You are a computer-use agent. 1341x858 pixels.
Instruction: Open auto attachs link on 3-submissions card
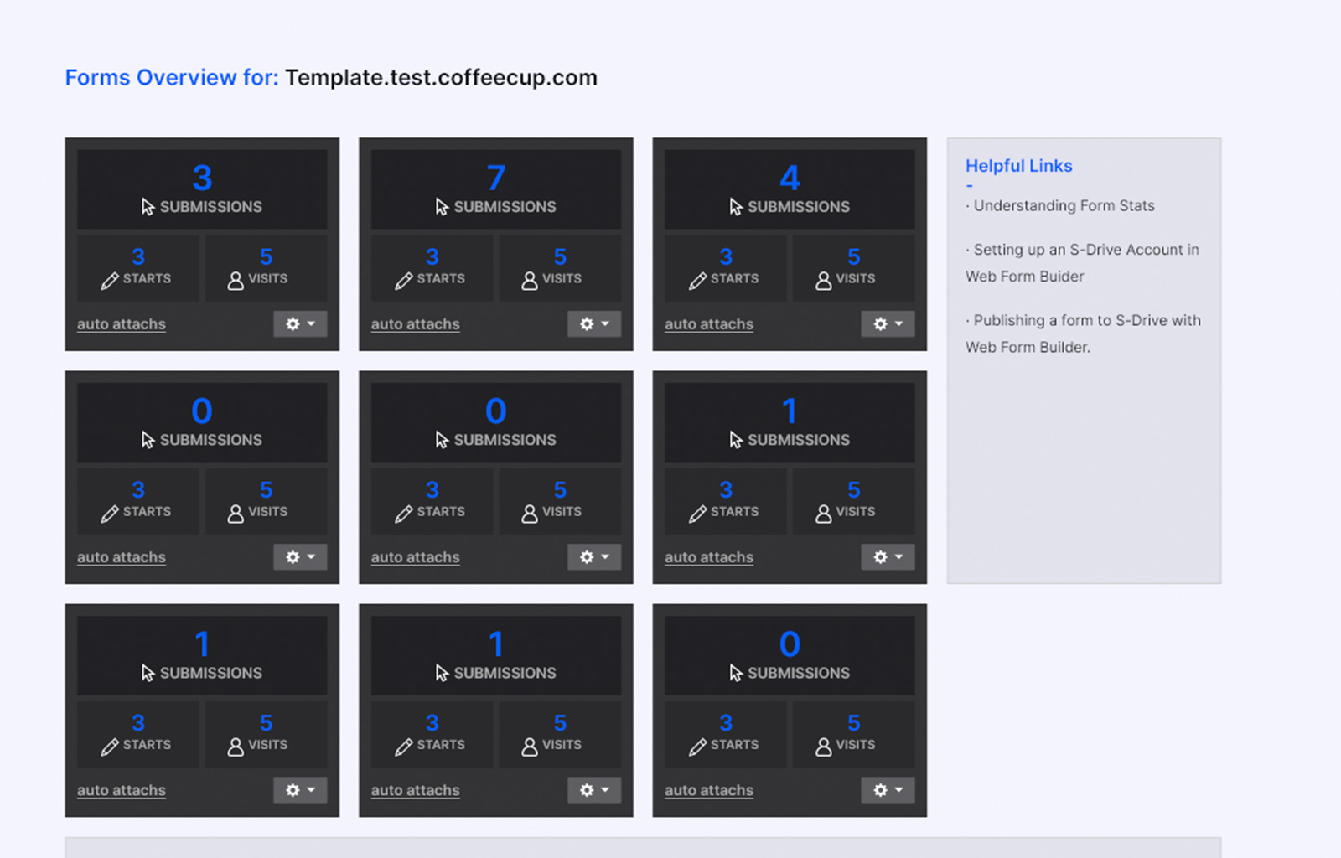coord(122,324)
